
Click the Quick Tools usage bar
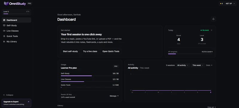coord(90,87)
